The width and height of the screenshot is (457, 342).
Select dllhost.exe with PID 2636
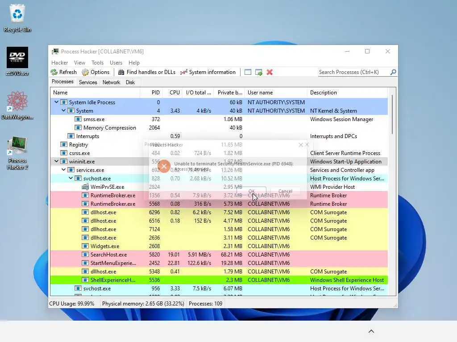point(219,238)
